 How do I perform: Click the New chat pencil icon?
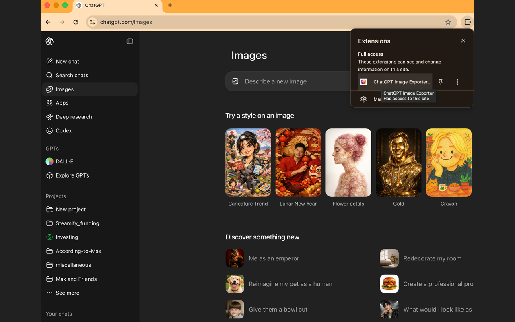(49, 62)
